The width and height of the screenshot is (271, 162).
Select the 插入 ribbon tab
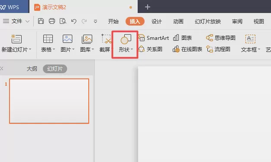(135, 21)
